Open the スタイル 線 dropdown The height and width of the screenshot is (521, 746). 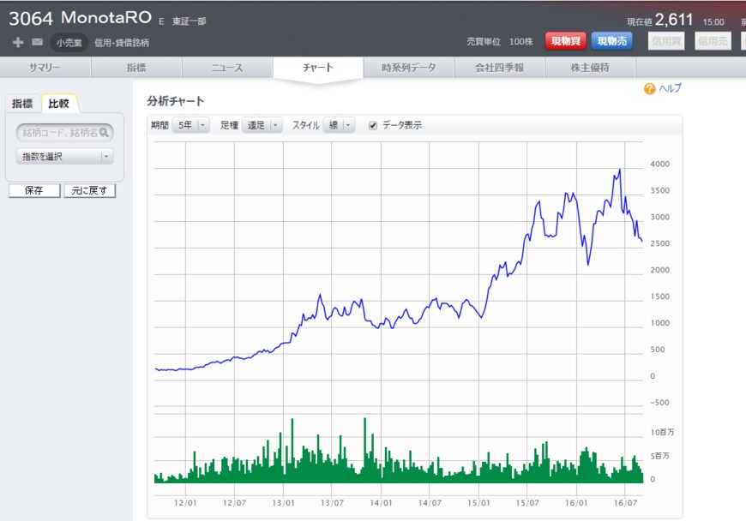point(338,125)
